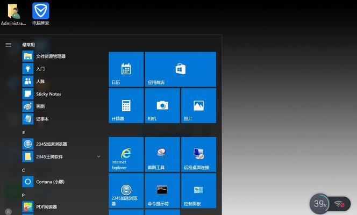Screen dimensions: 357x215
Task: Open the 命令提示符 command prompt tile
Action: coord(162,191)
